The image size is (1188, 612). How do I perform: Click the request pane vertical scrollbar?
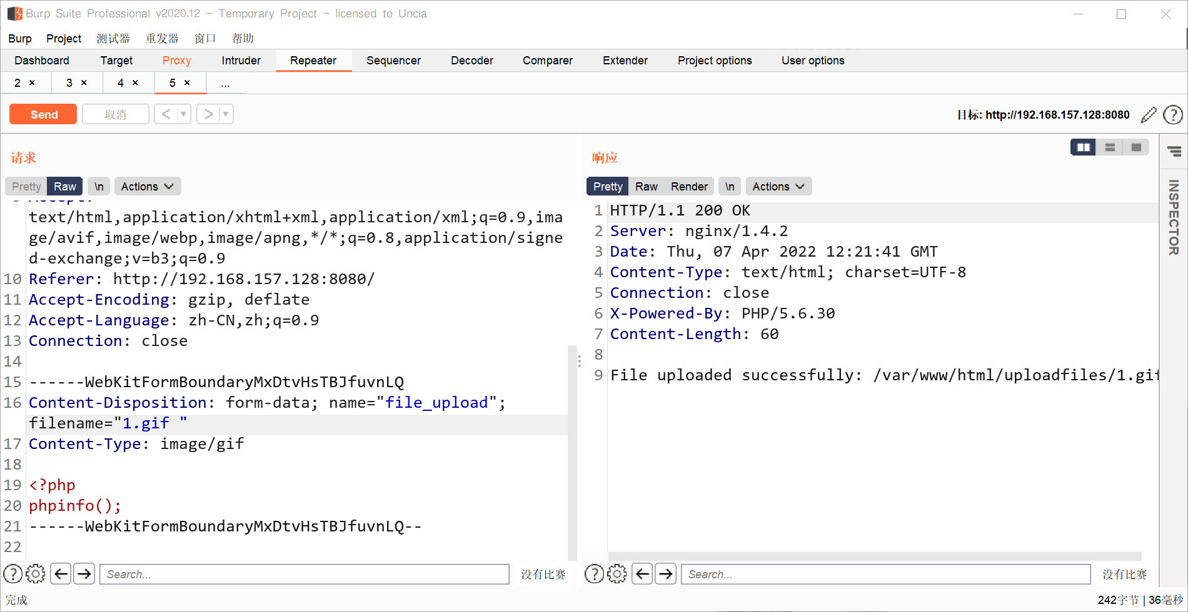(x=572, y=453)
